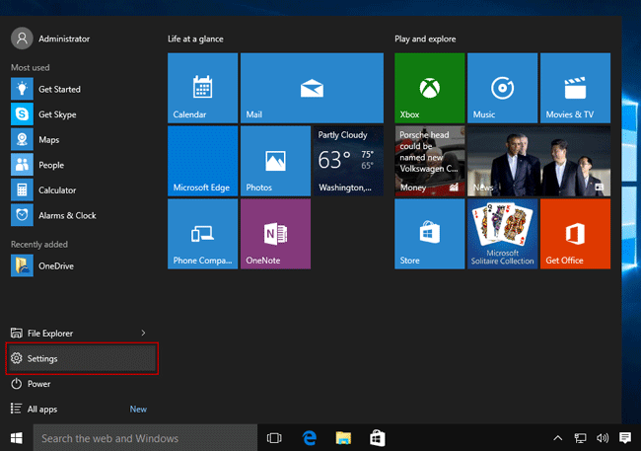Viewport: 641px width, 451px height.
Task: Click the volume speaker tray icon
Action: pos(603,438)
